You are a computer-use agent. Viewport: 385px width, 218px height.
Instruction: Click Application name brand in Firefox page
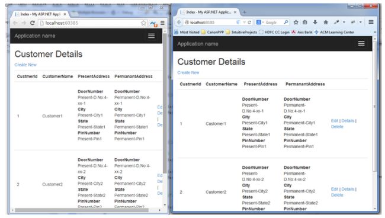click(198, 44)
